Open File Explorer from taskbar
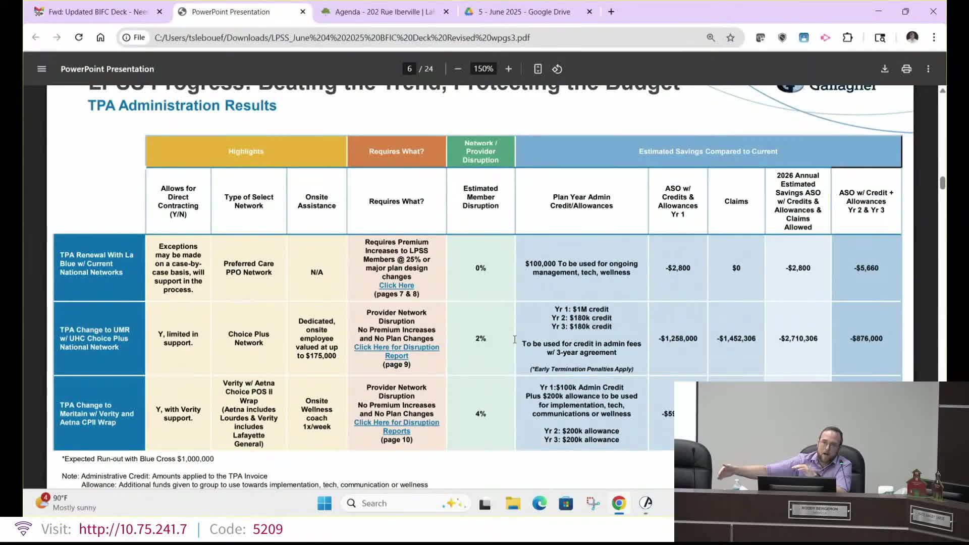The height and width of the screenshot is (545, 969). [x=513, y=503]
